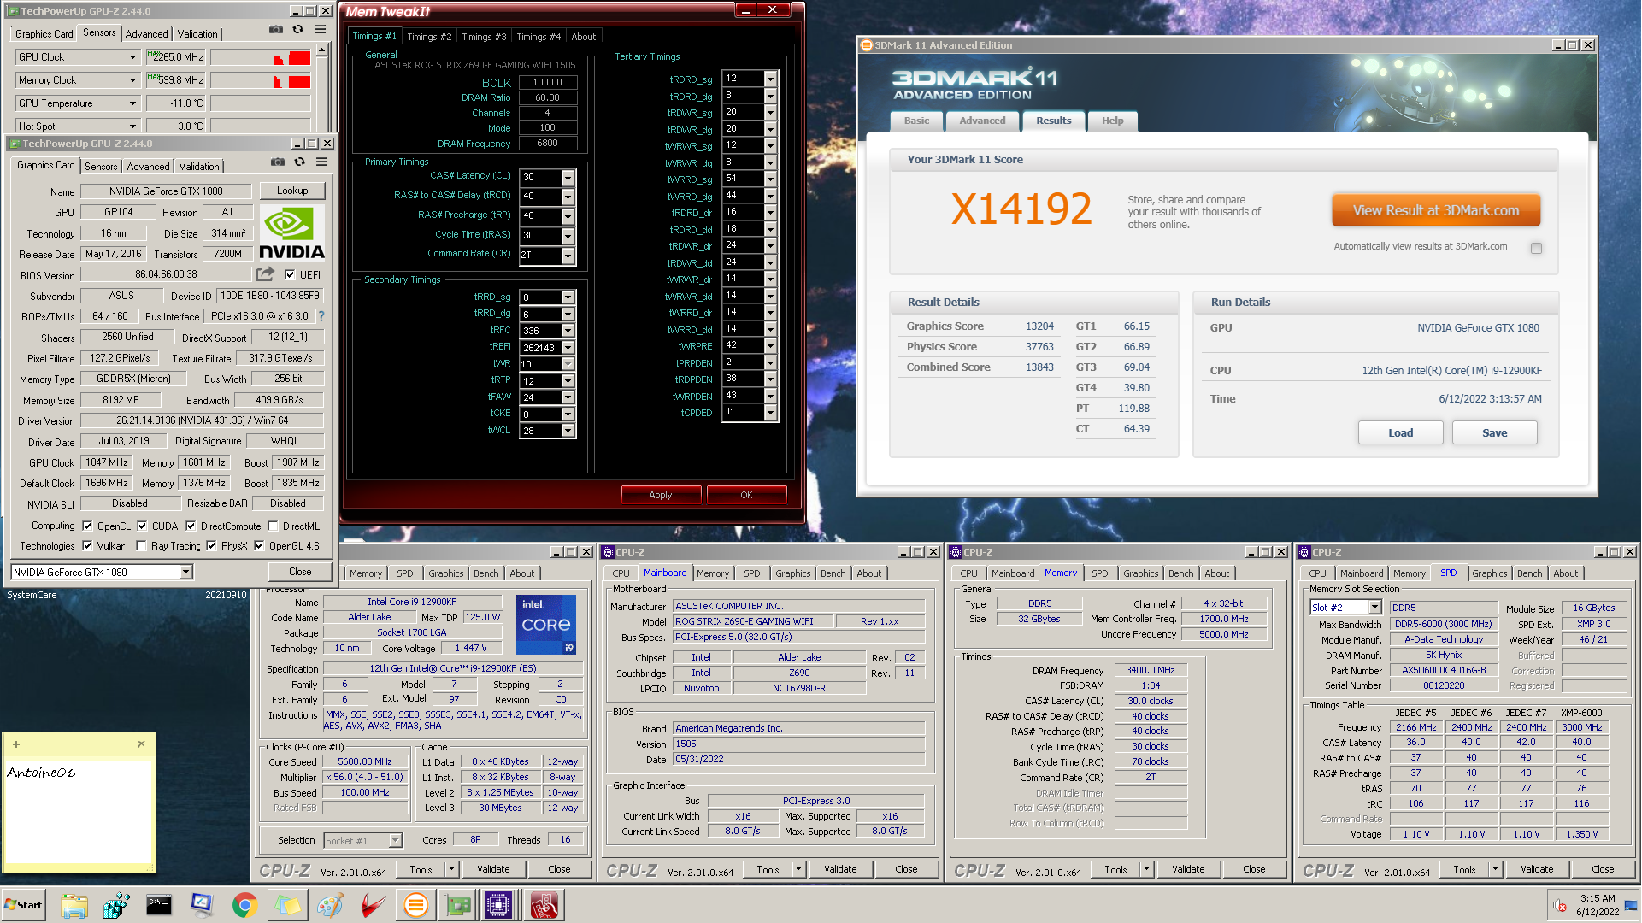Click the GPU-Z Sensors vertical scrollbar up arrow

click(321, 50)
